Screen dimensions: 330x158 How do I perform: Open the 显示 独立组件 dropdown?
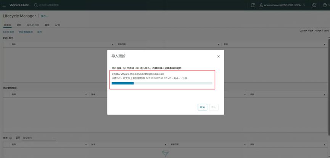[39, 138]
